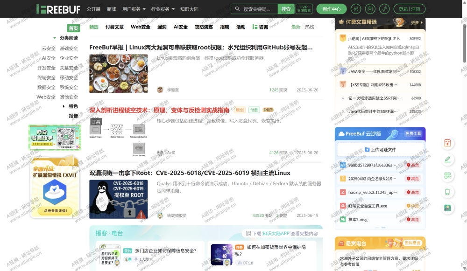Screen dimensions: 467x271
Task: Select the 付费文章 tab
Action: click(x=115, y=27)
